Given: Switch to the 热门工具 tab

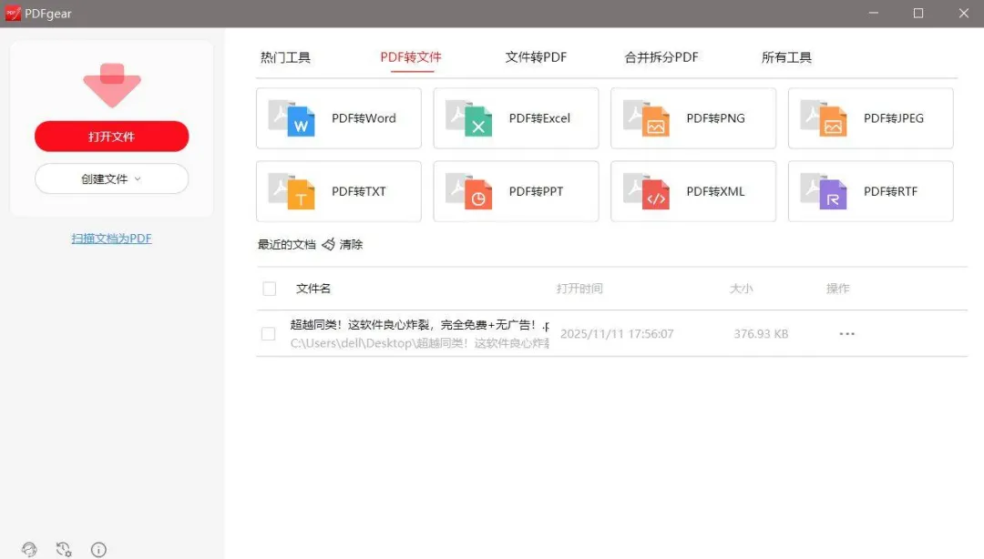Looking at the screenshot, I should 285,57.
